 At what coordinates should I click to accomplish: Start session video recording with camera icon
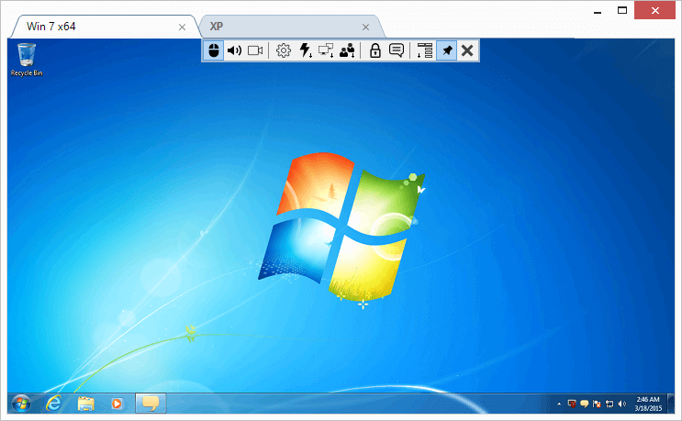click(x=255, y=50)
